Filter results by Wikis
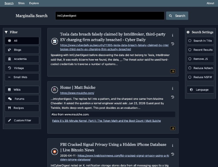Image resolution: width=218 pixels, height=167 pixels. tap(22, 90)
